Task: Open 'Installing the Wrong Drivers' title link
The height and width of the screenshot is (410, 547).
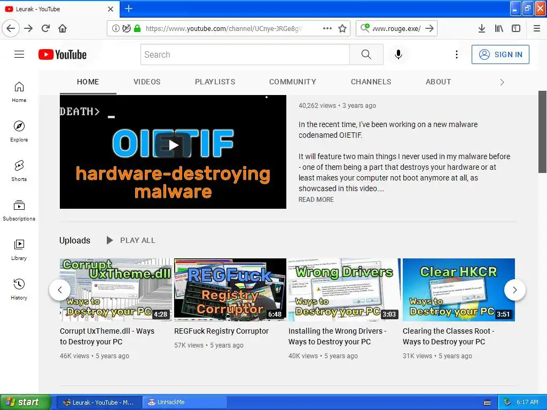Action: tap(338, 336)
